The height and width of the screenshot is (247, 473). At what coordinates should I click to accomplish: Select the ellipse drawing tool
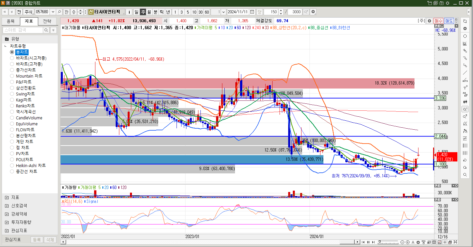coord(465,36)
